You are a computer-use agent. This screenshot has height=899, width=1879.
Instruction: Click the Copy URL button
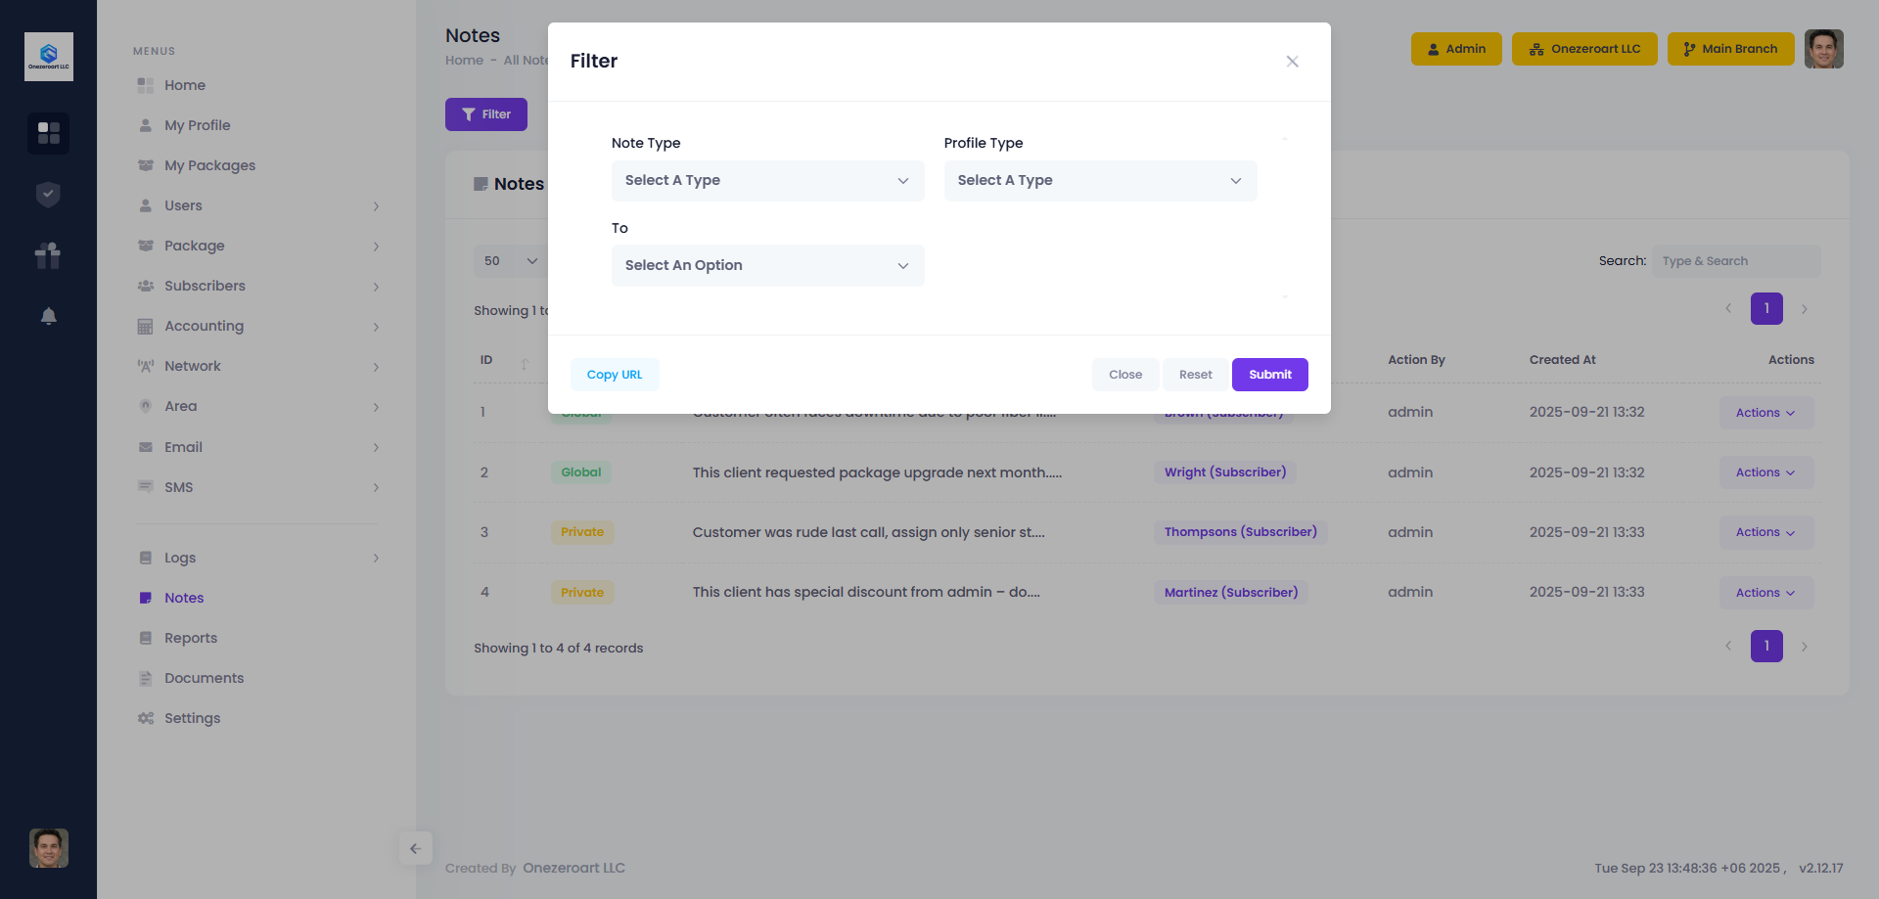(615, 375)
